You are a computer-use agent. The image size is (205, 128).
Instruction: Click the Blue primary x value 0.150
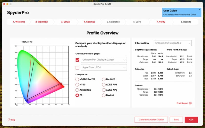coord(153,79)
